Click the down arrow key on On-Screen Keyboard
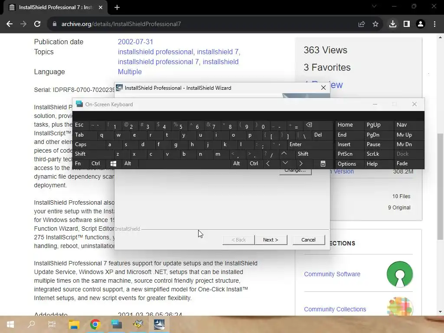444x333 pixels. tap(285, 163)
